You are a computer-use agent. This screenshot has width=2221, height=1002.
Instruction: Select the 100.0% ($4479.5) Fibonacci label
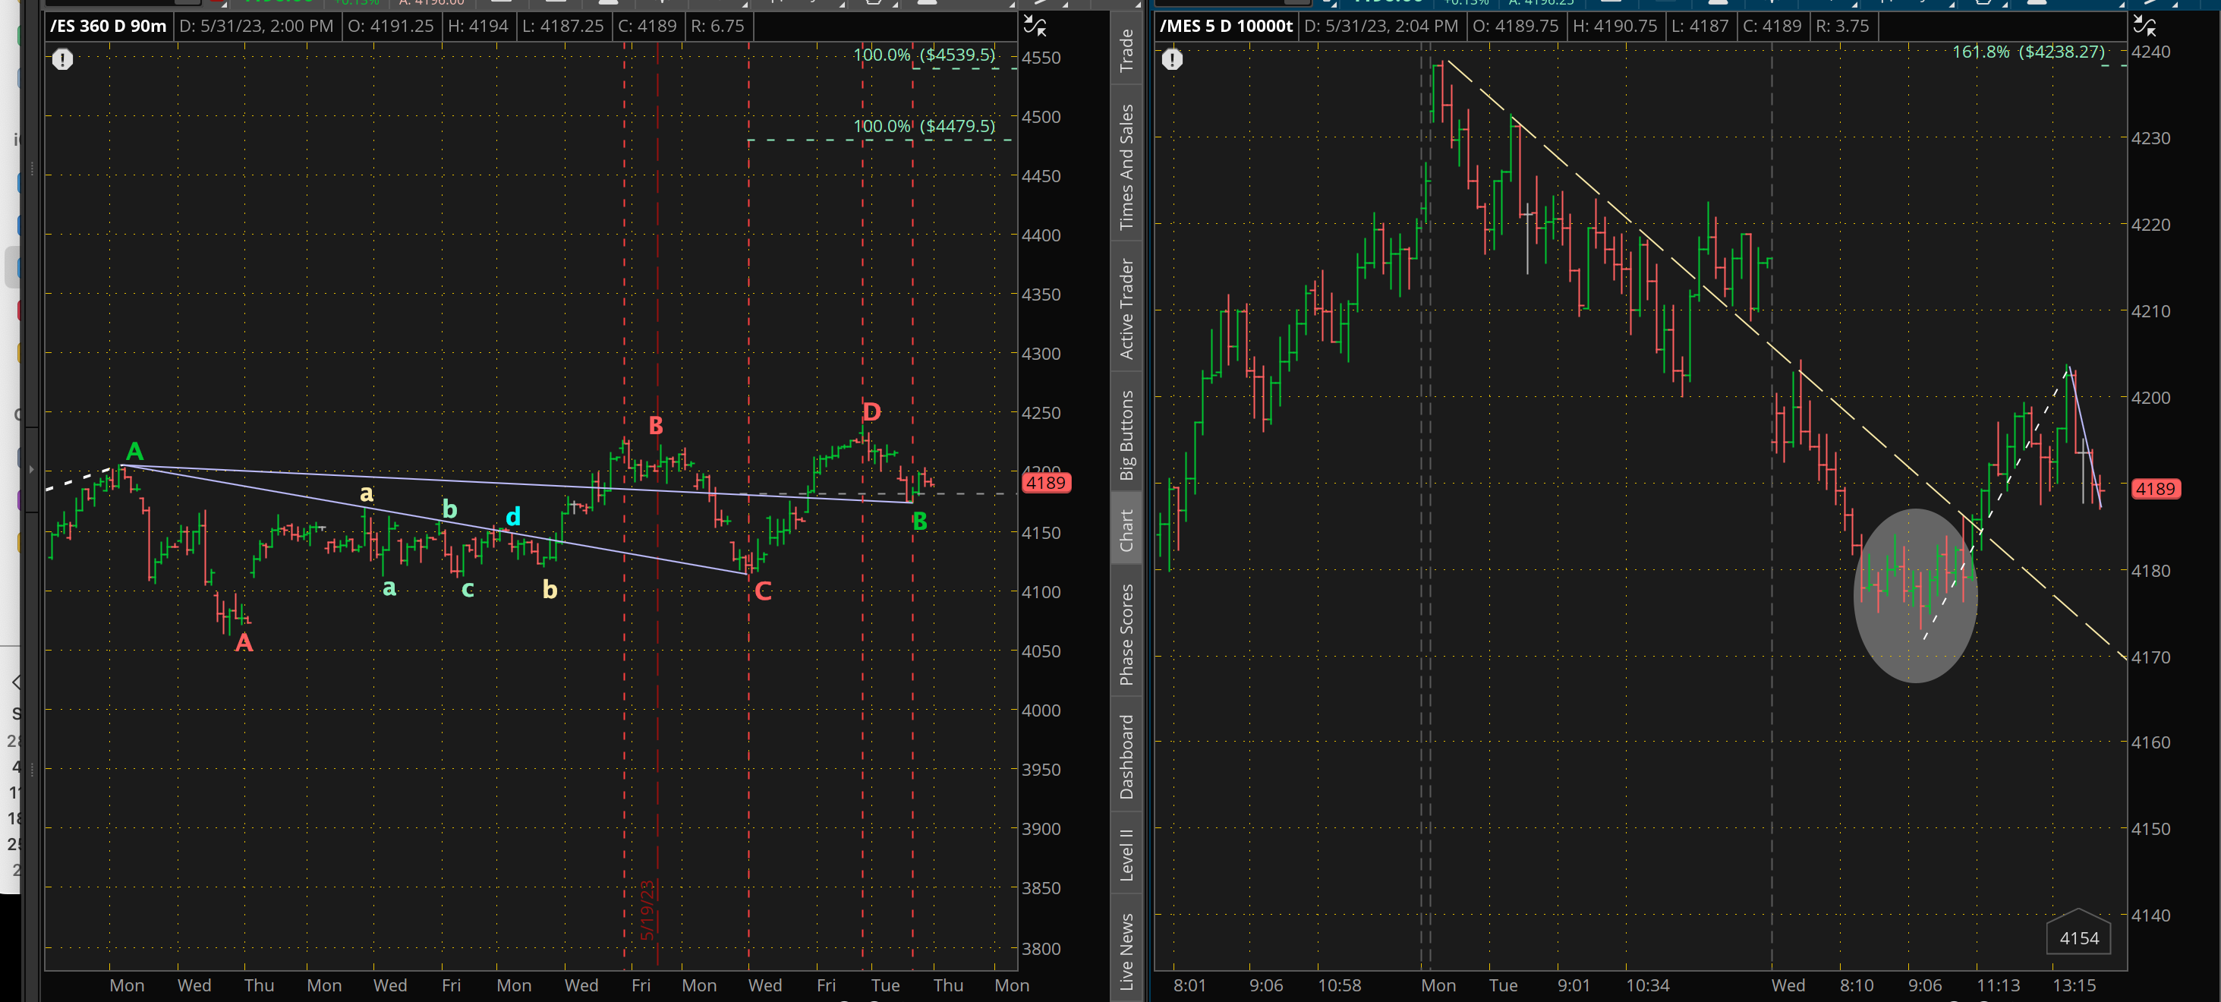click(x=924, y=126)
